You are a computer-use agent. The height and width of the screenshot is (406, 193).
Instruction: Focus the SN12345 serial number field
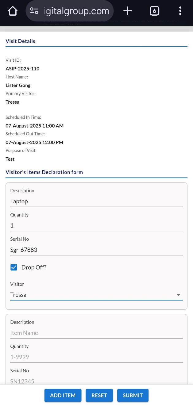click(x=96, y=381)
